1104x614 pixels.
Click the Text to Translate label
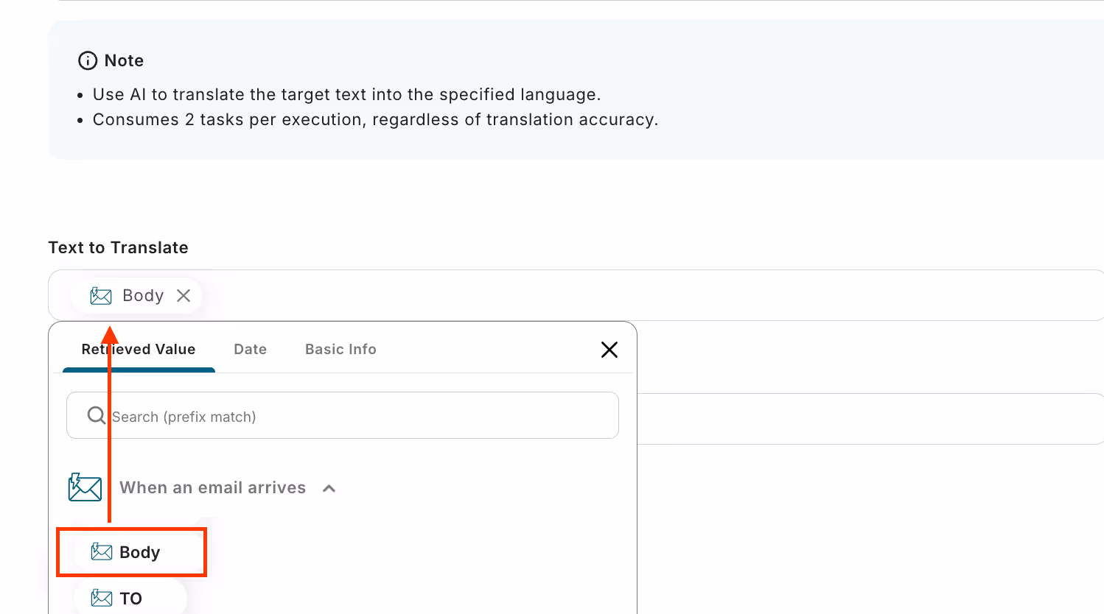click(x=118, y=247)
